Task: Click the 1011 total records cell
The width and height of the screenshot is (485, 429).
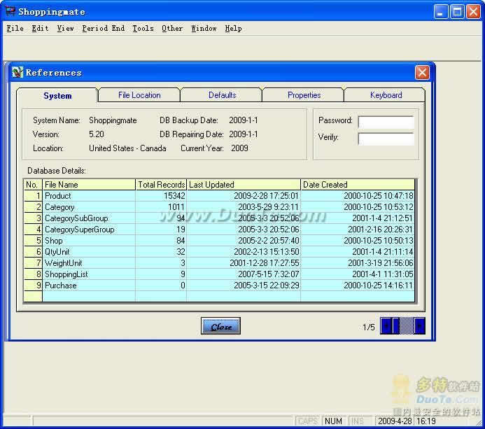Action: (x=161, y=207)
